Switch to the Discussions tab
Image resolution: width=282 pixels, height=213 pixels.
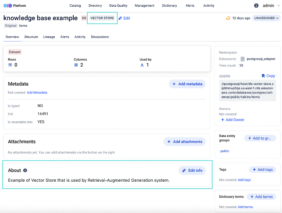pyautogui.click(x=100, y=37)
